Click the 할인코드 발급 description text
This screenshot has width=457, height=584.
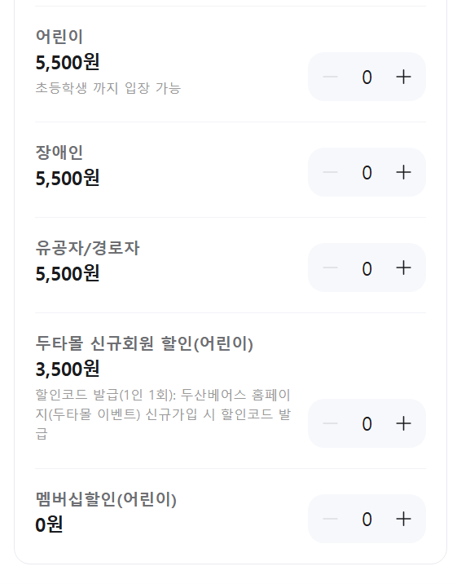pos(163,414)
